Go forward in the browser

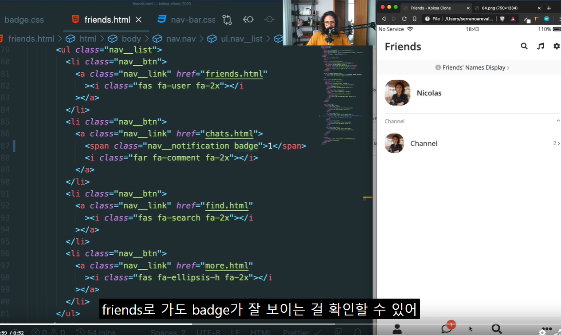pyautogui.click(x=394, y=19)
